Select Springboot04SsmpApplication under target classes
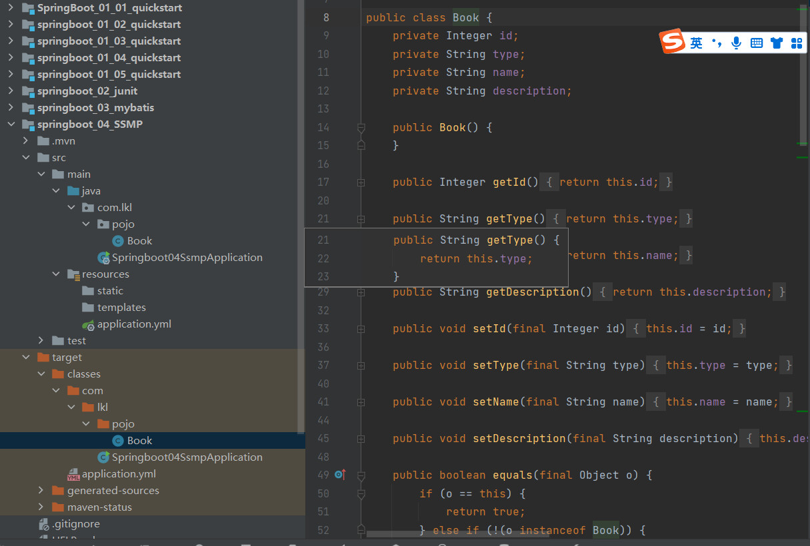The image size is (810, 546). click(187, 457)
